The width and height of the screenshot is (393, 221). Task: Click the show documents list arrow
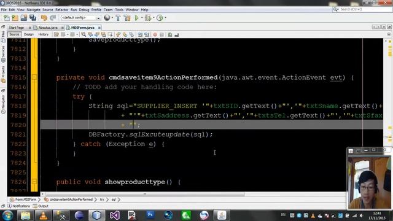384,27
